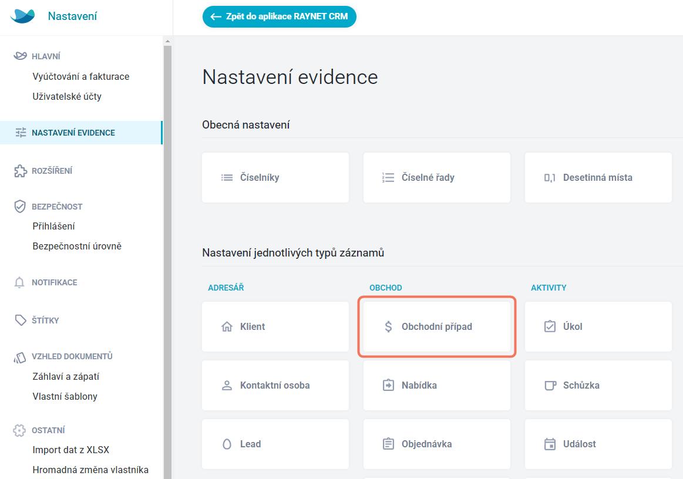Click the coffee cup icon on Schůzka
Image resolution: width=683 pixels, height=479 pixels.
click(x=550, y=385)
